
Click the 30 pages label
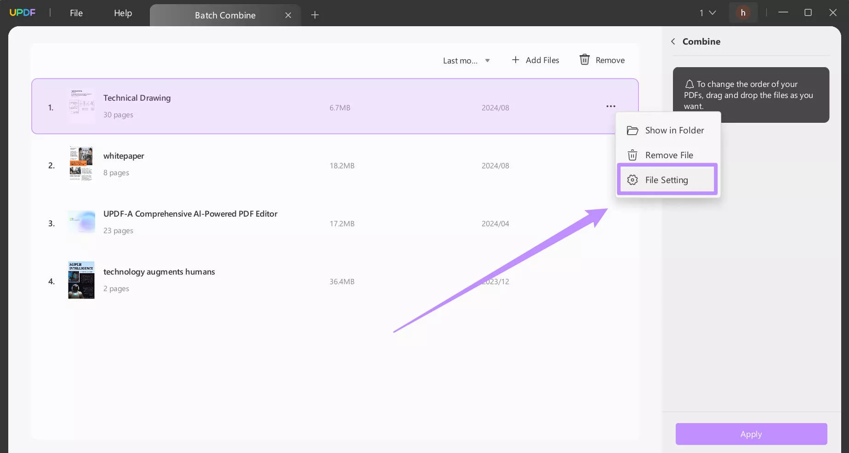118,115
